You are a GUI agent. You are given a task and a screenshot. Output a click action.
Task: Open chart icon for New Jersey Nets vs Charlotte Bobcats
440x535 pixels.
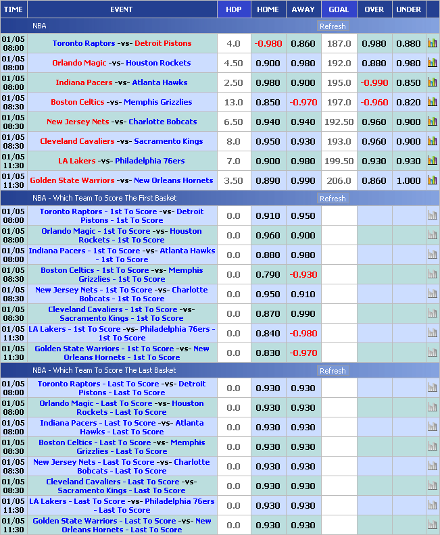pos(432,122)
